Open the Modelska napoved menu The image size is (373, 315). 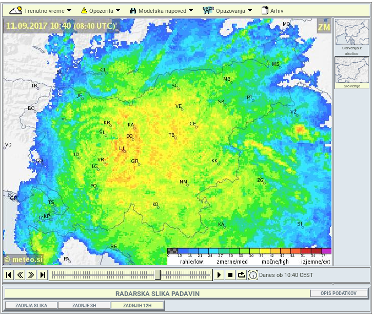162,11
